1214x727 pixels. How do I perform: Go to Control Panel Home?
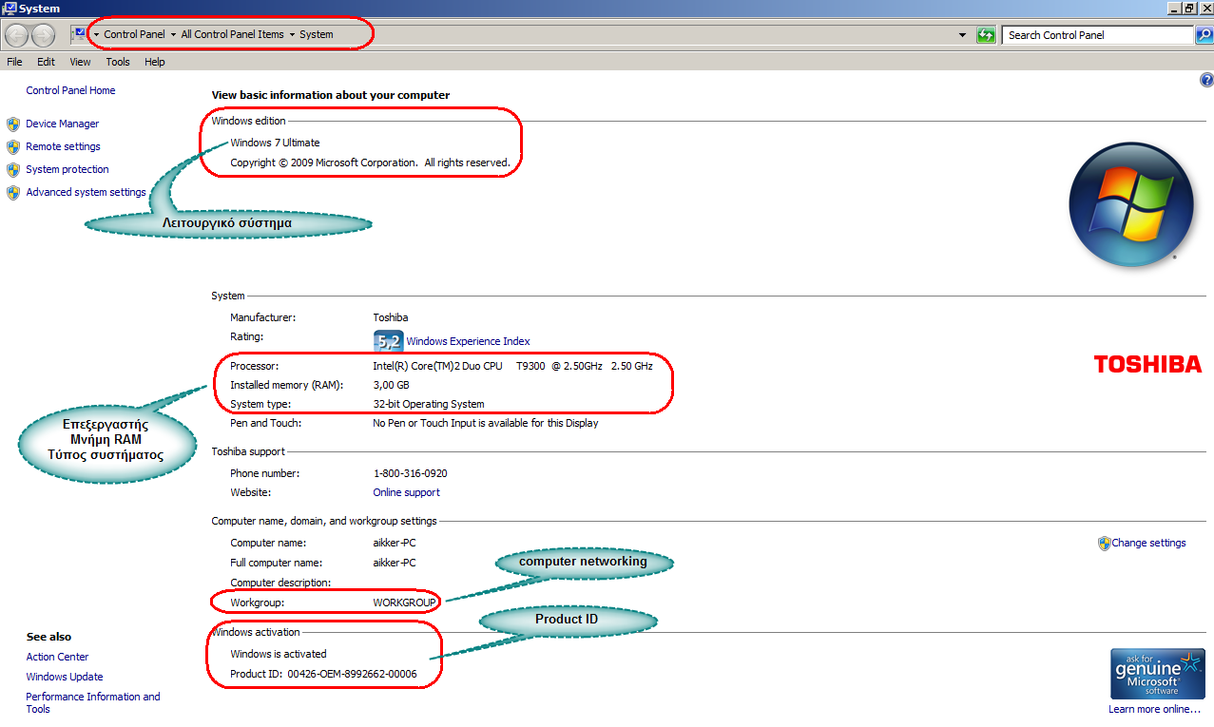(71, 90)
